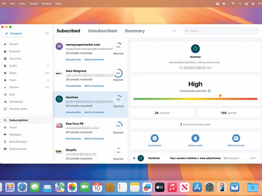
Task: Open the App Store from the Dock
Action: tap(197, 188)
